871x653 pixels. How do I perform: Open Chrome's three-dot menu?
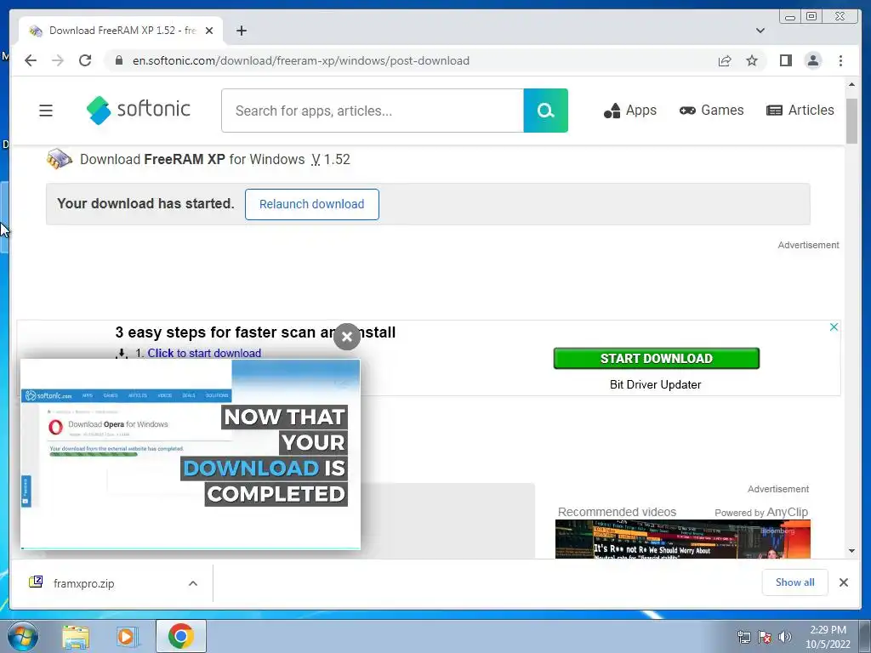840,60
